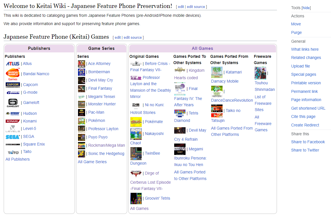This screenshot has height=217, width=331.
Task: Open Upload file page
Action: pos(300,66)
